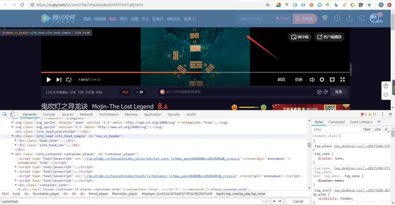Click the 画中画 picture-in-picture button
395x205 pixels.
click(x=300, y=37)
